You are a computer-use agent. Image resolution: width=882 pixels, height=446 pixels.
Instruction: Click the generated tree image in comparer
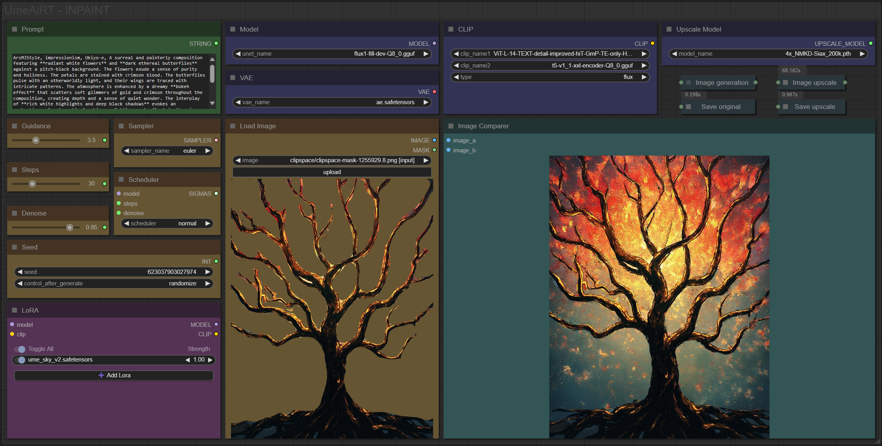(659, 296)
